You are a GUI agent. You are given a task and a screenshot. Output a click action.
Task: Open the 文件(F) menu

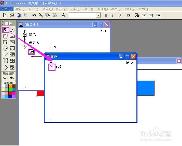pyautogui.click(x=7, y=9)
